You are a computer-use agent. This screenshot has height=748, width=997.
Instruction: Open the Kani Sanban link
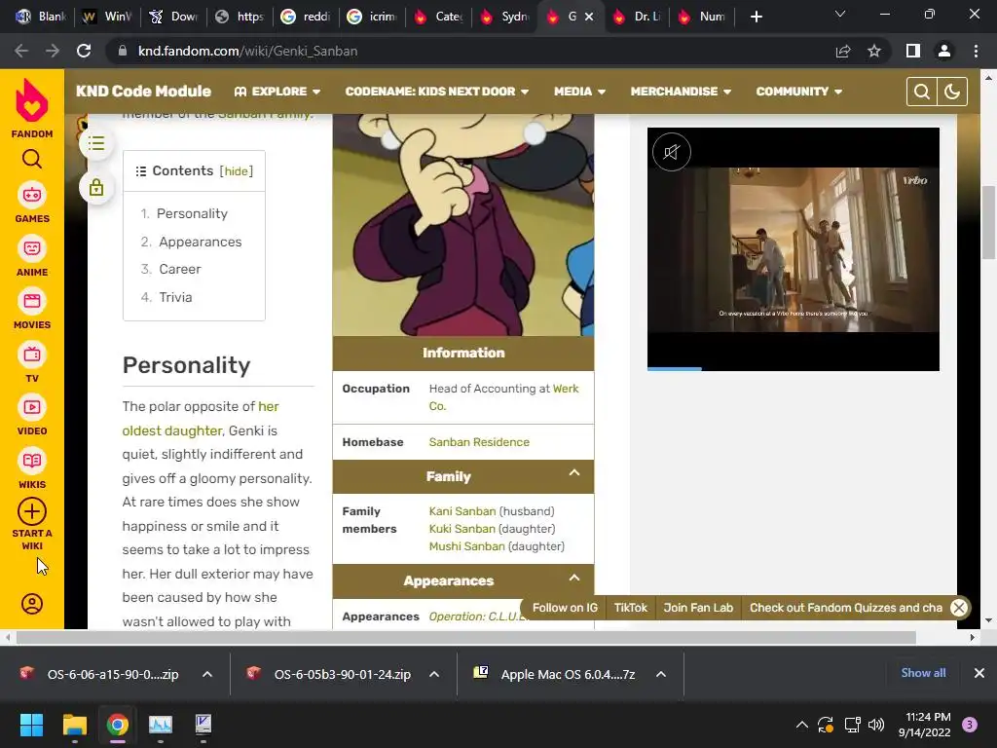tap(462, 511)
